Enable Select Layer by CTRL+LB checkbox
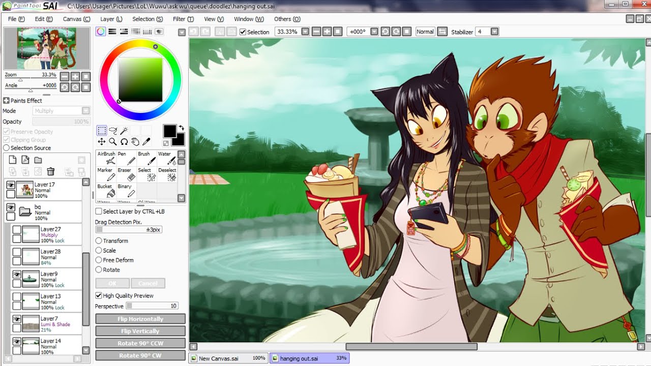This screenshot has height=366, width=651. (x=99, y=211)
